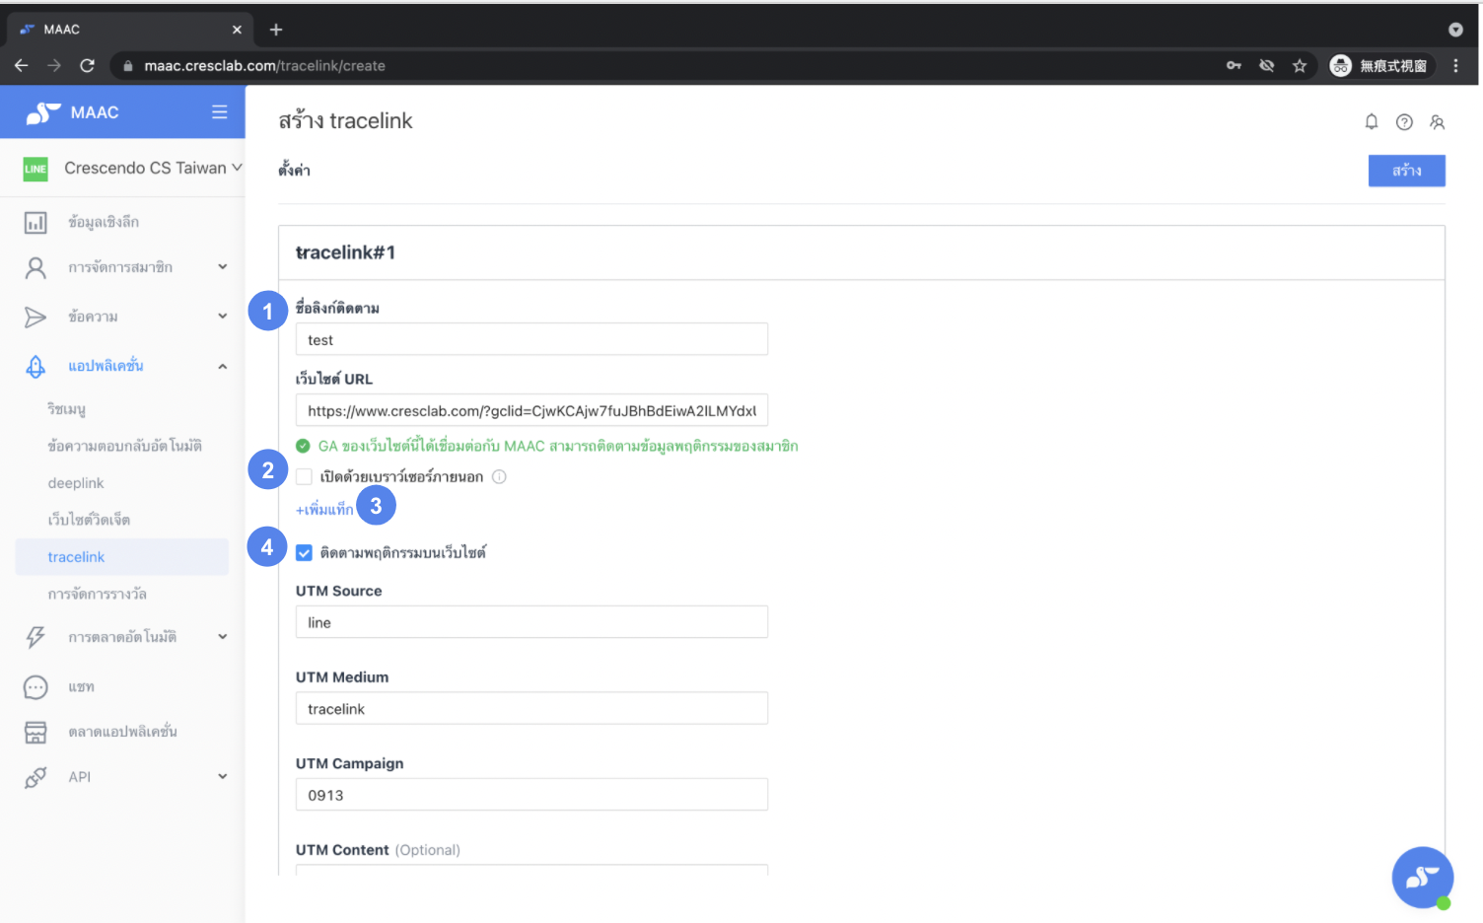This screenshot has width=1483, height=923.
Task: Expand the API section in sidebar
Action: [x=223, y=776]
